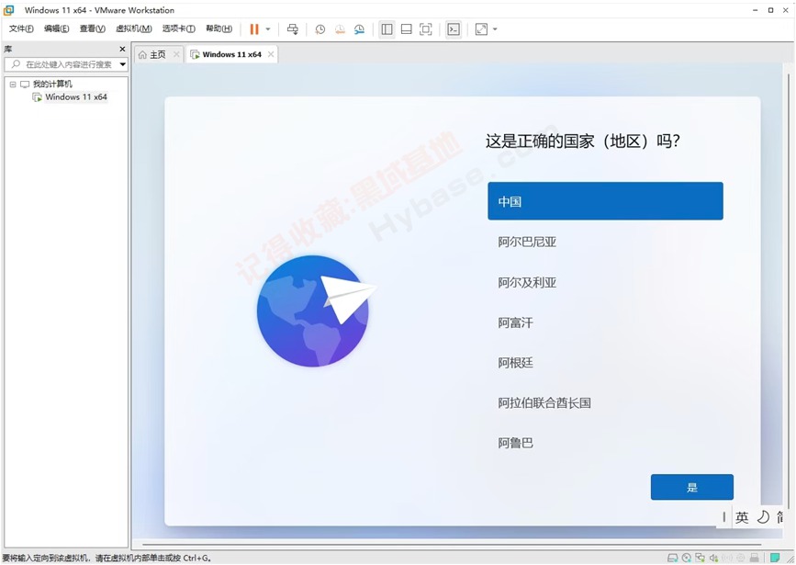Toggle the thumbnail bar view icon

(406, 29)
